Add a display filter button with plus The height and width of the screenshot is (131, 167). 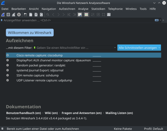pos(163,20)
